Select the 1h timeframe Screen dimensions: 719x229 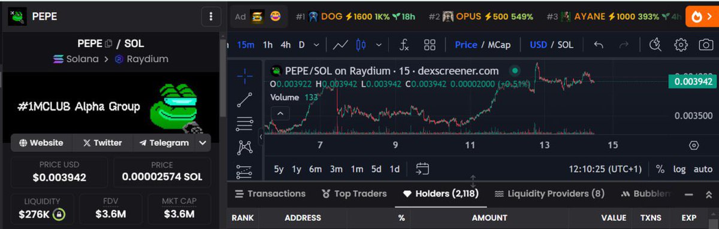click(268, 45)
